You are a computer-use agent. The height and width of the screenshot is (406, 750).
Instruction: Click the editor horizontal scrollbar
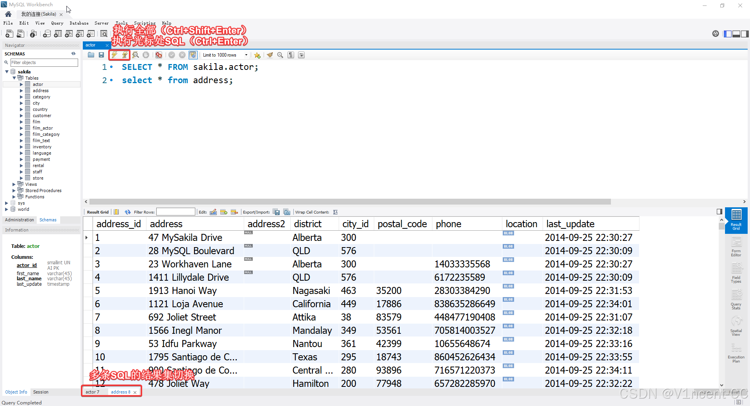point(350,202)
